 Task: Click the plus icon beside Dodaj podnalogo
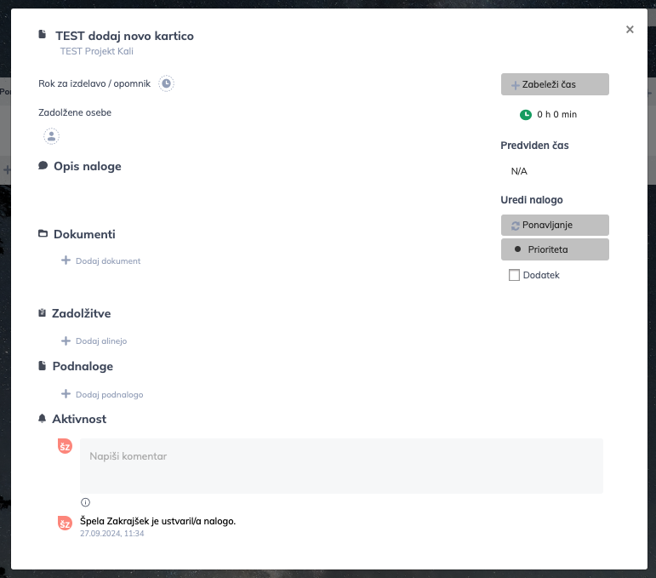coord(66,394)
